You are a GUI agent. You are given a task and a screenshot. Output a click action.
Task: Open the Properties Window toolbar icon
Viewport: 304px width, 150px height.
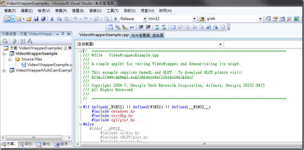275,19
